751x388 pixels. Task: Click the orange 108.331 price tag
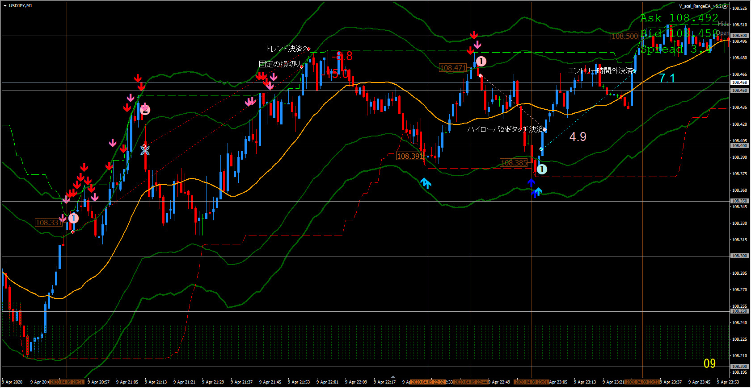pyautogui.click(x=49, y=223)
